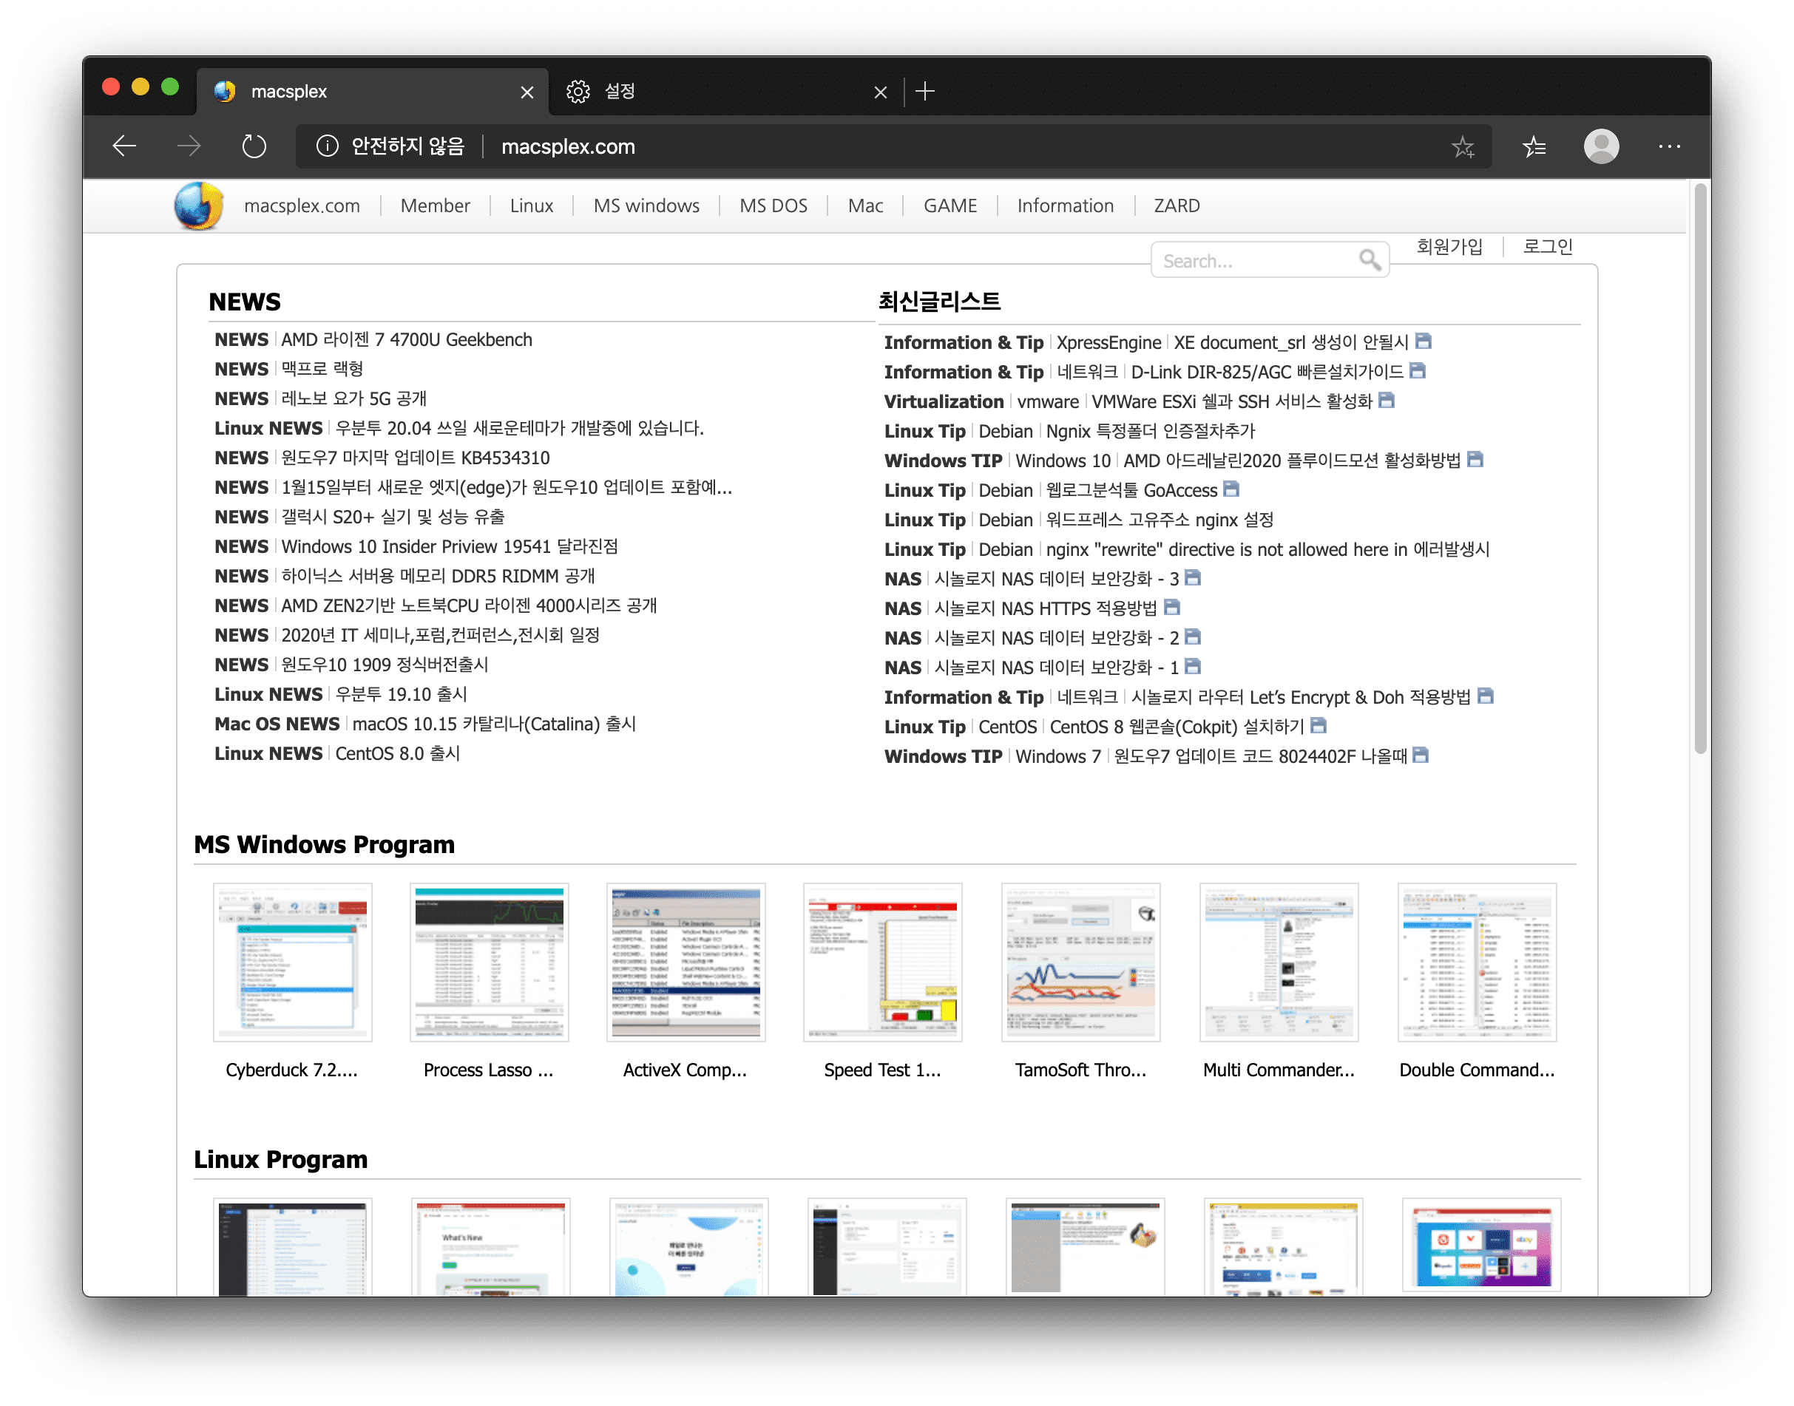Open the Multi Commander thumbnail
The height and width of the screenshot is (1406, 1794).
1279,962
